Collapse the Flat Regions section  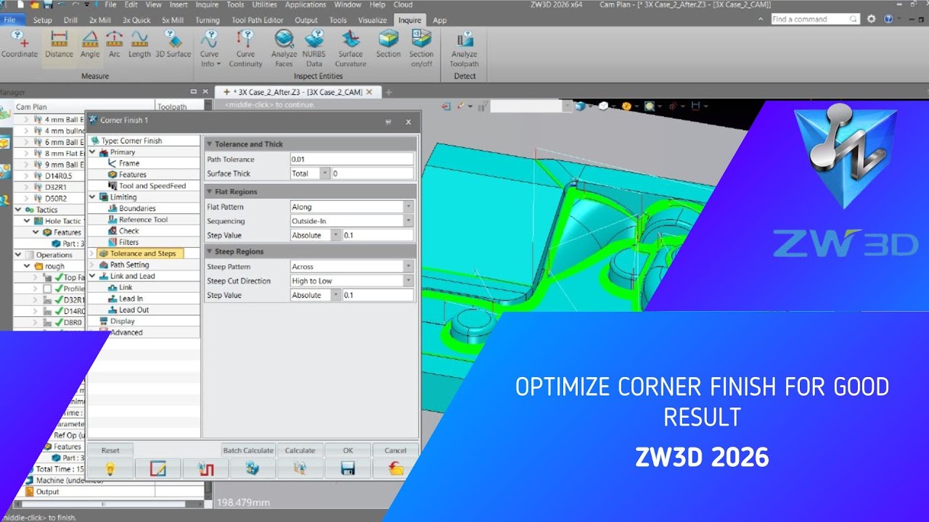210,192
